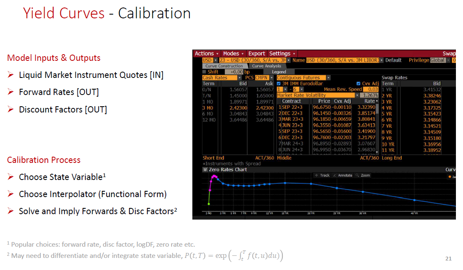Click the futures price 96.6750
Screen dimensions: 463x270
click(321, 107)
